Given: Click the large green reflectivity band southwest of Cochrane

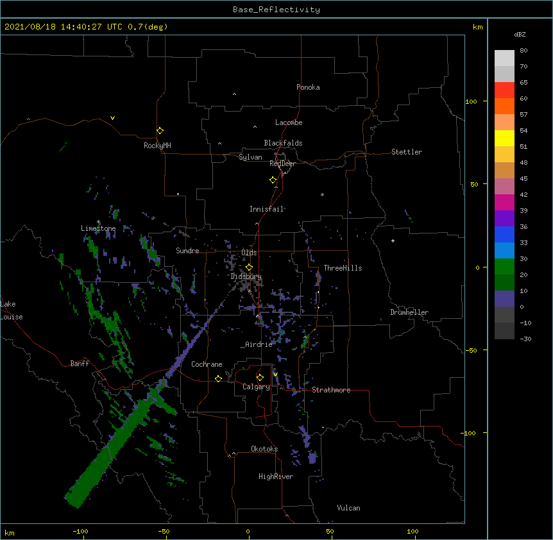Looking at the screenshot, I should (113, 448).
